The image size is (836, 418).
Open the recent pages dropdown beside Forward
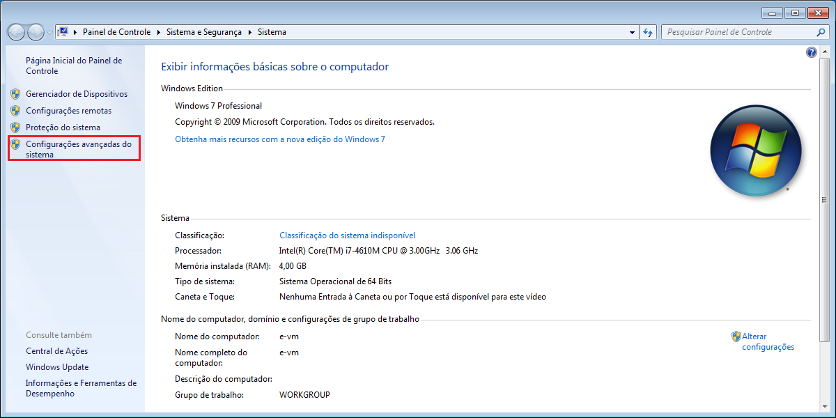(49, 33)
